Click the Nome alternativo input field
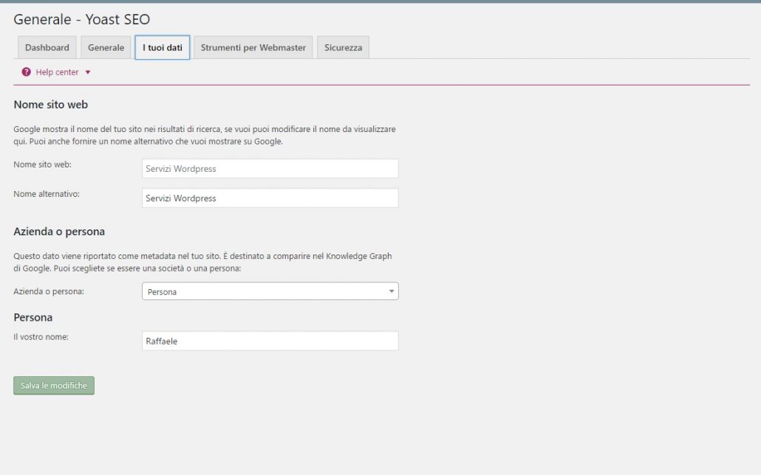The width and height of the screenshot is (761, 475). [x=270, y=198]
